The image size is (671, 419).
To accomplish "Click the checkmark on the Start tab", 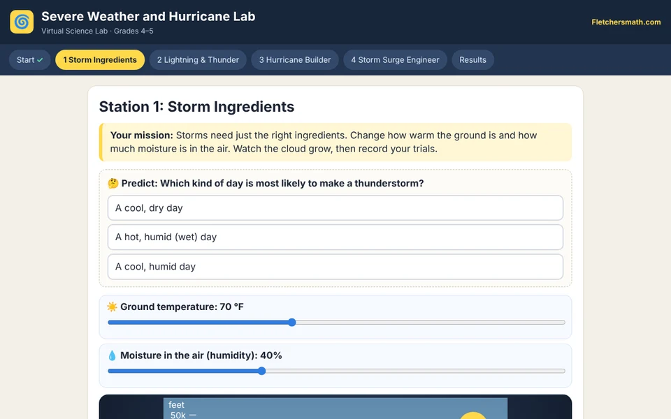I will click(x=40, y=60).
